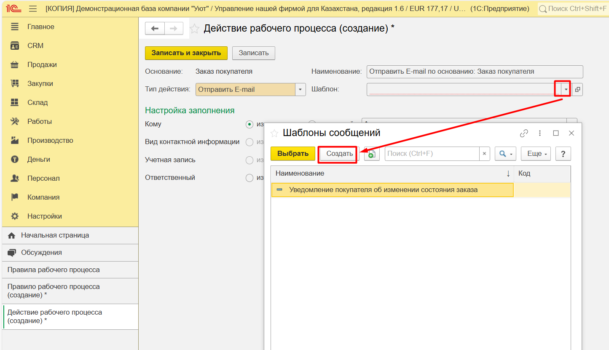Select the first radio button for Кому
The height and width of the screenshot is (350, 609).
point(250,124)
